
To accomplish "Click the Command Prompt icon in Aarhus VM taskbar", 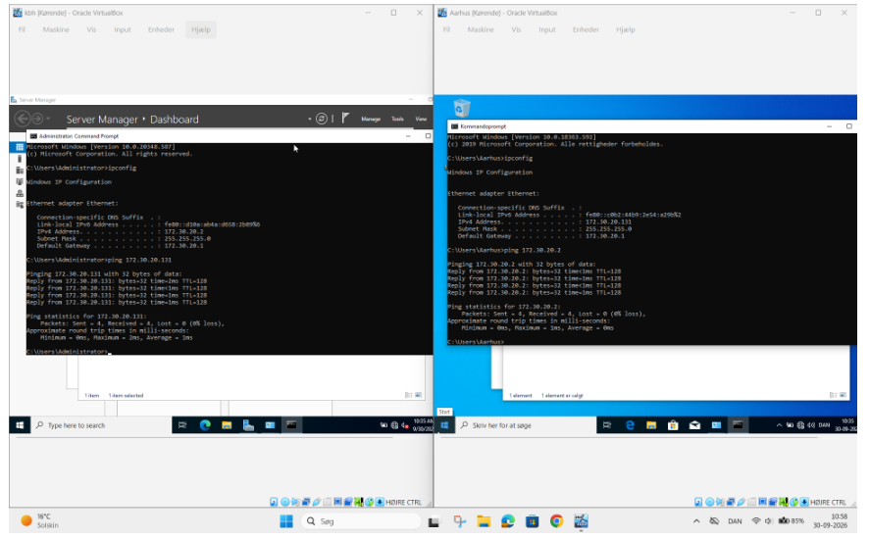I will pyautogui.click(x=738, y=425).
